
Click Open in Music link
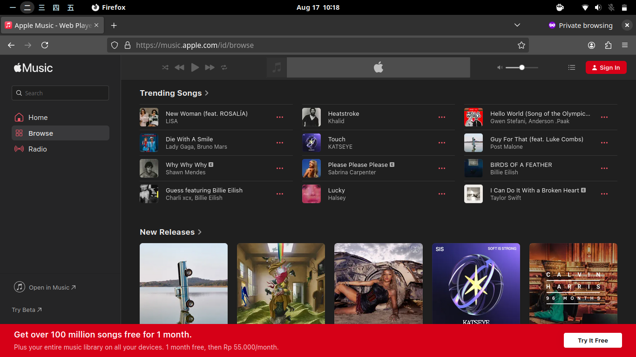tap(45, 287)
